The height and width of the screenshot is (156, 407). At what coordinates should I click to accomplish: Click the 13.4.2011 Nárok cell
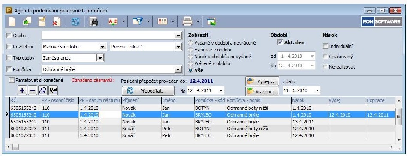[309, 121]
